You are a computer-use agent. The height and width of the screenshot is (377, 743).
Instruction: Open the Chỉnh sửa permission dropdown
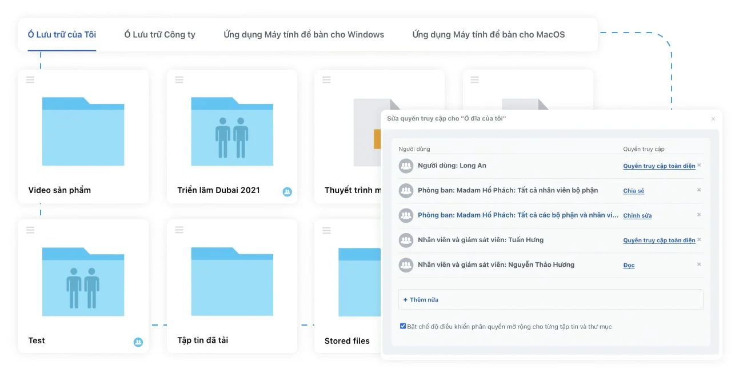pos(637,216)
